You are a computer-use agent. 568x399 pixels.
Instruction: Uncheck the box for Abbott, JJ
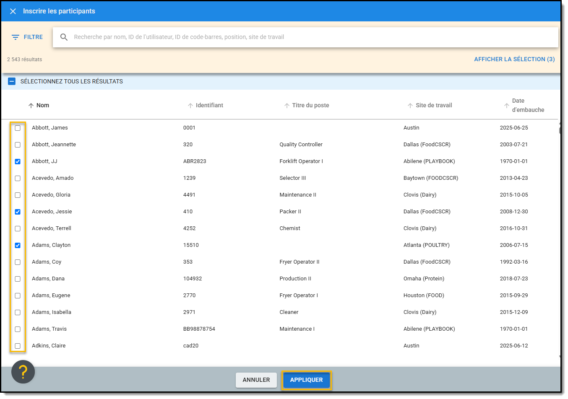18,162
